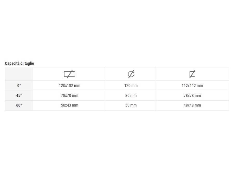This screenshot has width=234, height=175.
Task: Click the slash through the circle symbol
Action: (x=131, y=74)
